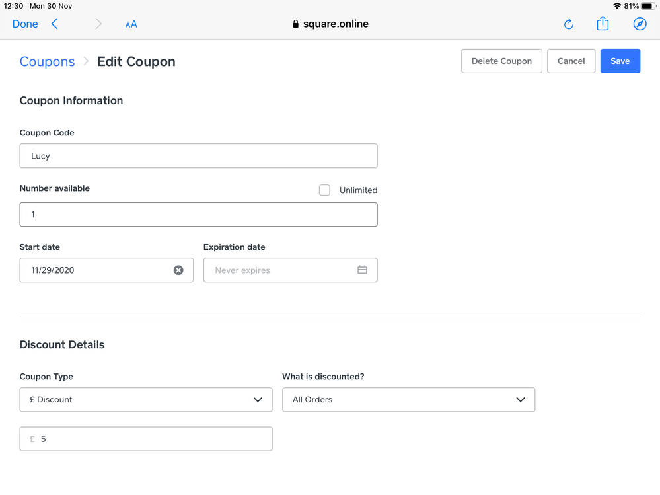Open the expiration date calendar icon
This screenshot has width=660, height=495.
point(362,270)
